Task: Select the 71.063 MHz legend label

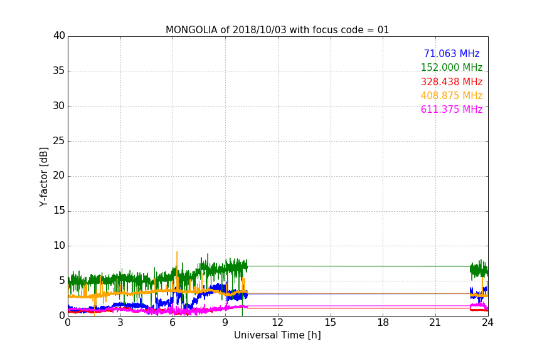Action: [x=452, y=54]
